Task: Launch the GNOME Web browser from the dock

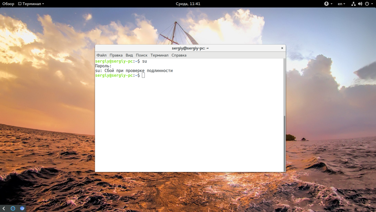Action: pyautogui.click(x=13, y=208)
